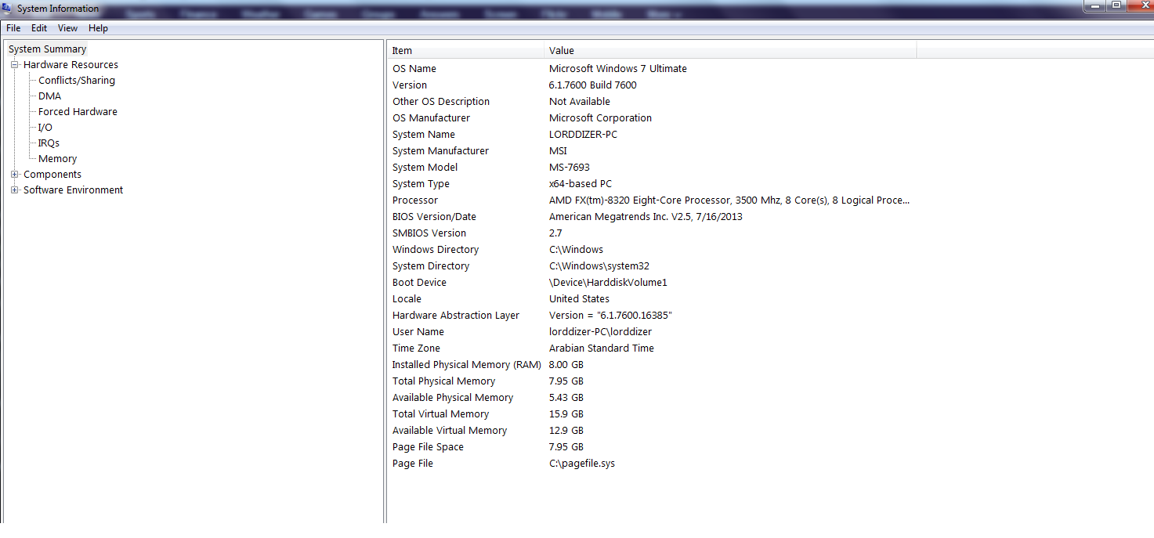This screenshot has width=1154, height=538.
Task: Click the Item column header
Action: click(x=466, y=51)
